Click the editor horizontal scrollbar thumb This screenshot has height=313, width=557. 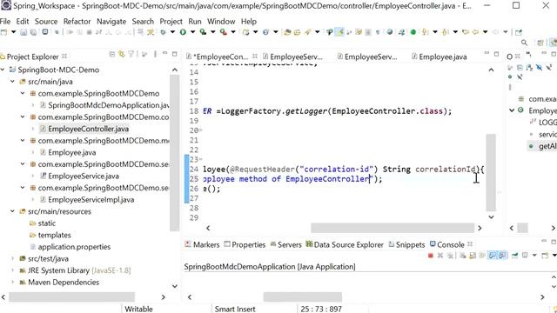[393, 228]
